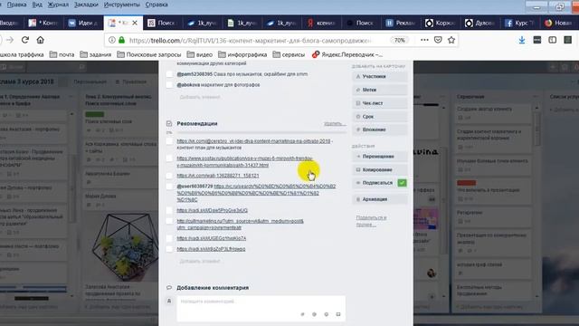This screenshot has width=579, height=326.
Task: Click the browser address bar URL
Action: (250, 40)
